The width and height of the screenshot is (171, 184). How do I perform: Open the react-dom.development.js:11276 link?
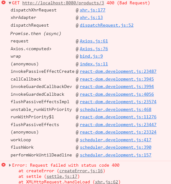118,117
